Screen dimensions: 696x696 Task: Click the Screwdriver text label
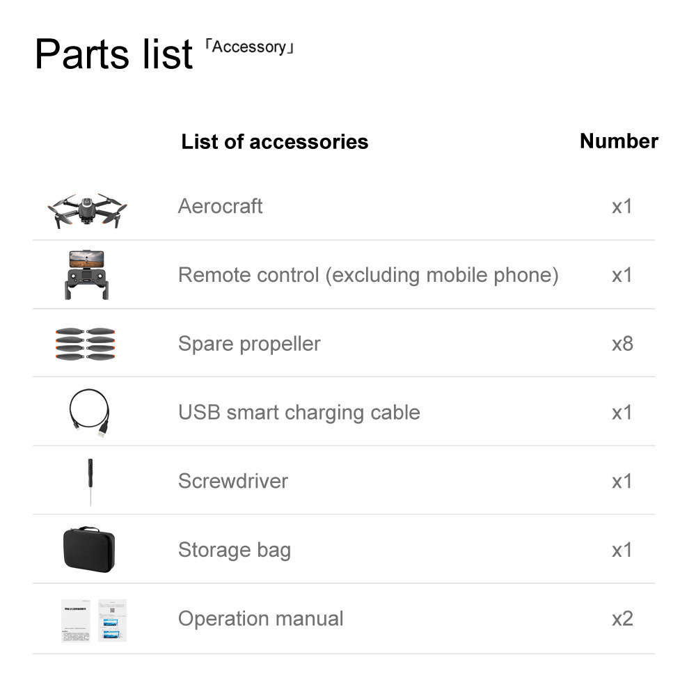(233, 481)
